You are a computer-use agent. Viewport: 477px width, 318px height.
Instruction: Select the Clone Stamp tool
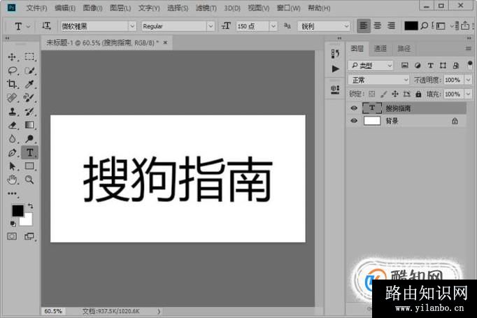(12, 112)
